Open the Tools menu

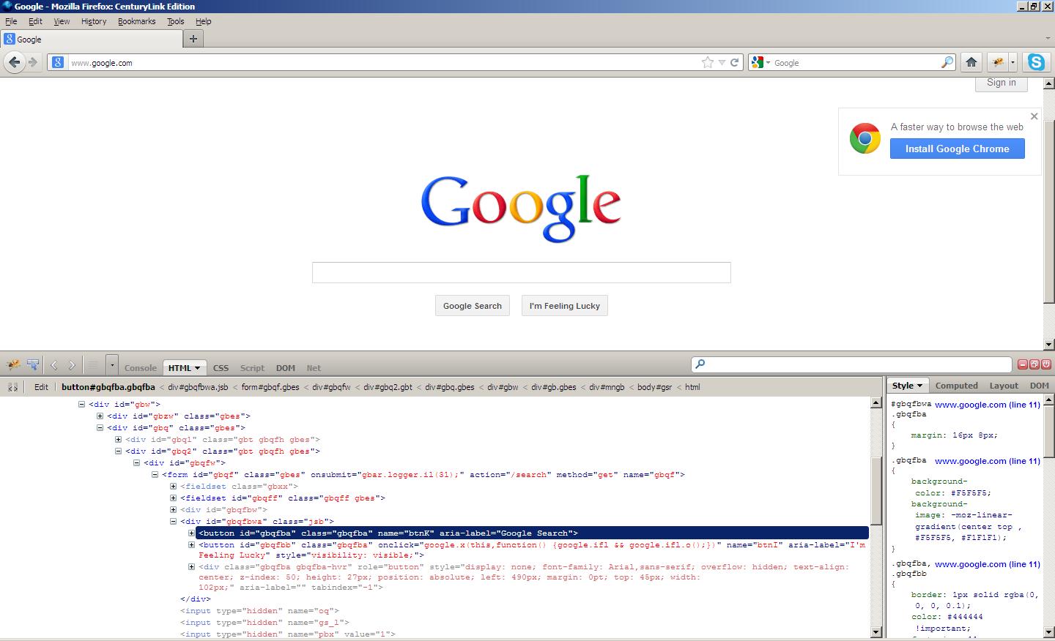click(175, 21)
